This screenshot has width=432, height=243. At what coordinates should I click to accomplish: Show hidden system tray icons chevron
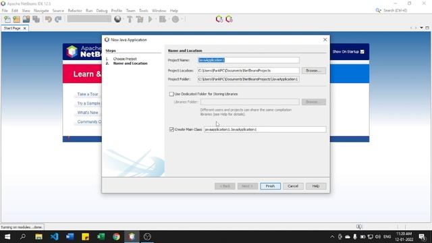pos(332,237)
